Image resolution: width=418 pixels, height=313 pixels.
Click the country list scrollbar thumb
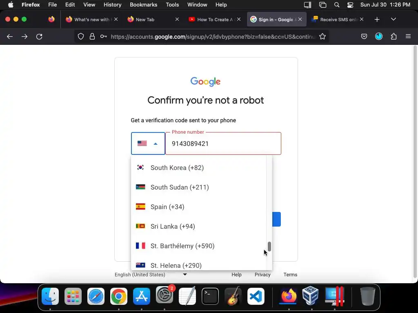point(269,247)
